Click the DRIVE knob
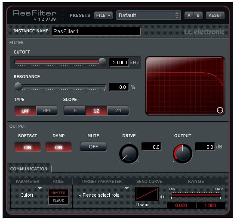Viewport: 234px width, 220px height. click(x=129, y=154)
